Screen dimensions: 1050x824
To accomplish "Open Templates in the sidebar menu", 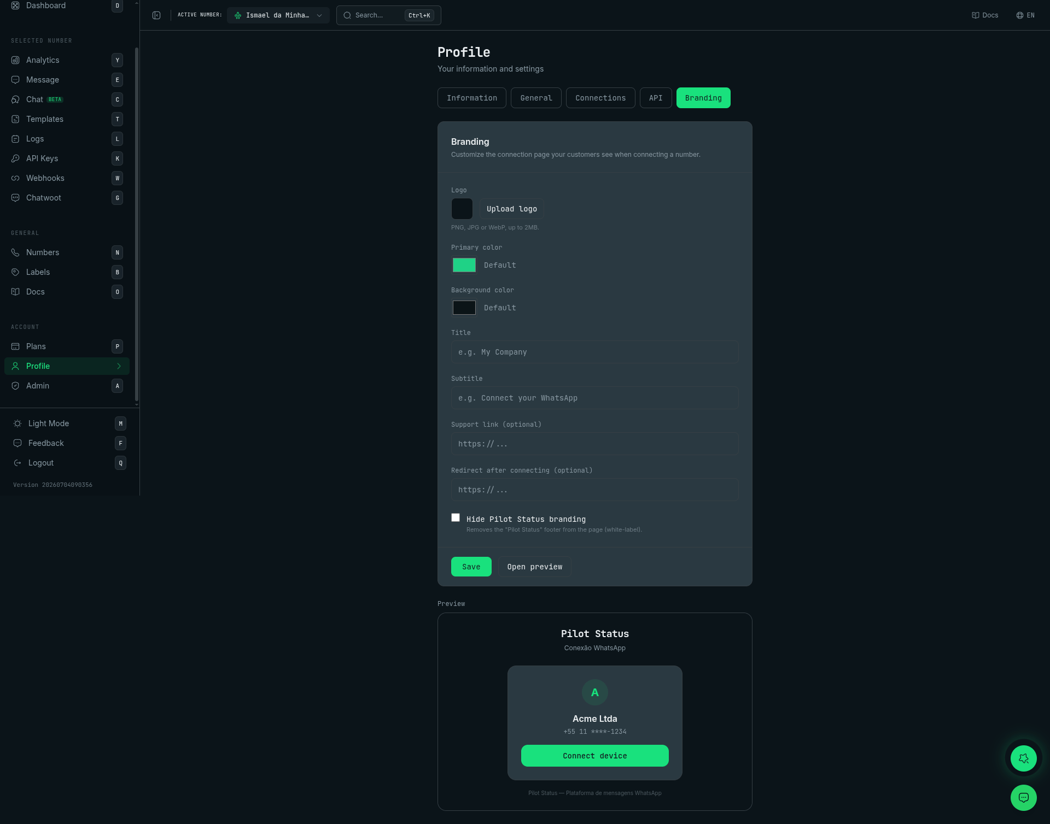I will pos(67,119).
